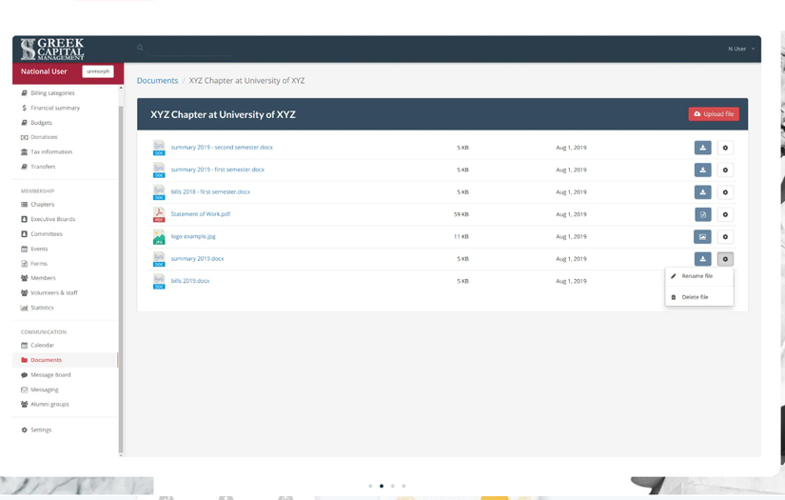The height and width of the screenshot is (500, 785).
Task: Download summary 2019.docx
Action: [x=702, y=258]
